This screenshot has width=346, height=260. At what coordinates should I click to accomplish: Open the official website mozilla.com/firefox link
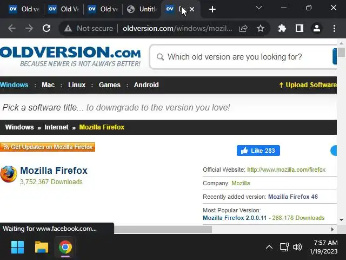pyautogui.click(x=286, y=170)
